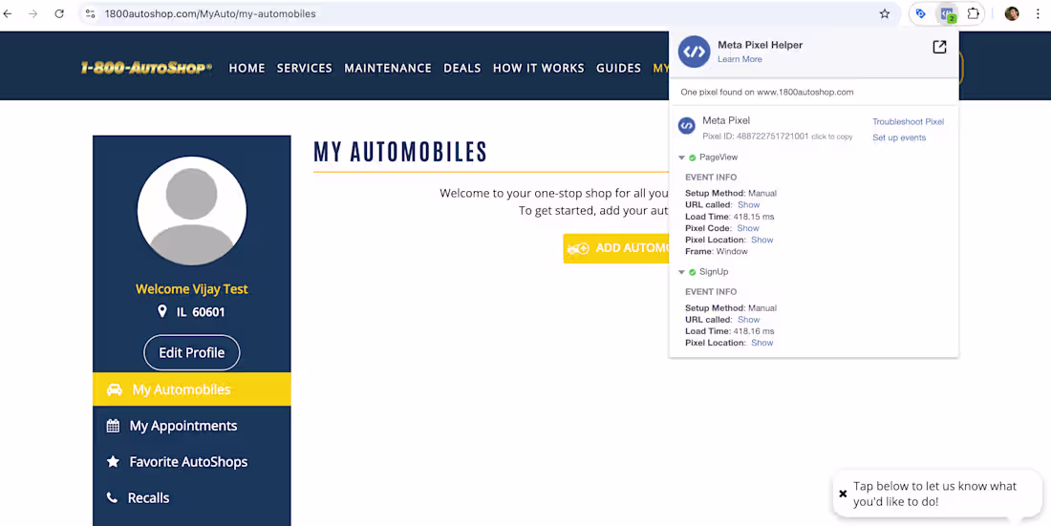Click the small Meta Pixel icon beside Pixel ID
This screenshot has height=526, width=1051.
pos(686,125)
